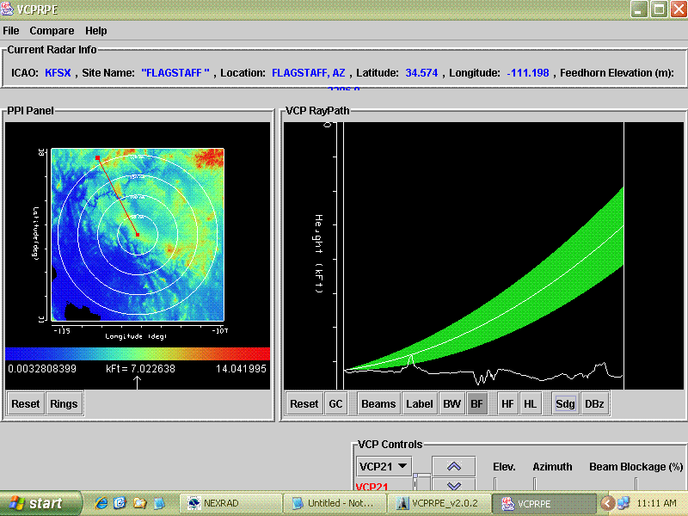Open the Compare menu
Screen dimensions: 688x516
coord(52,30)
